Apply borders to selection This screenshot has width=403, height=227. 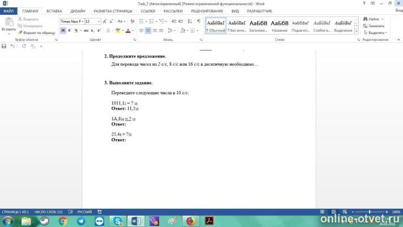point(192,31)
